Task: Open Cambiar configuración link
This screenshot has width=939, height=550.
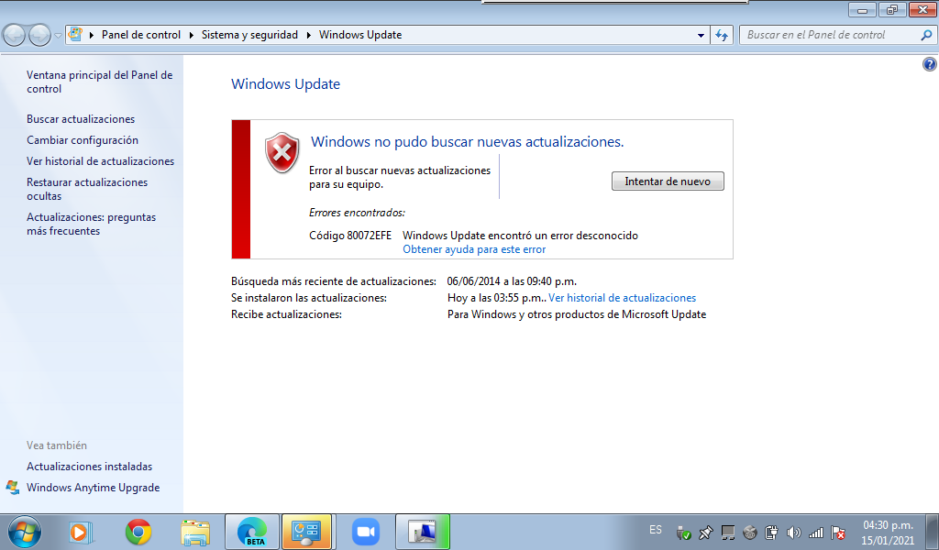Action: coord(83,140)
